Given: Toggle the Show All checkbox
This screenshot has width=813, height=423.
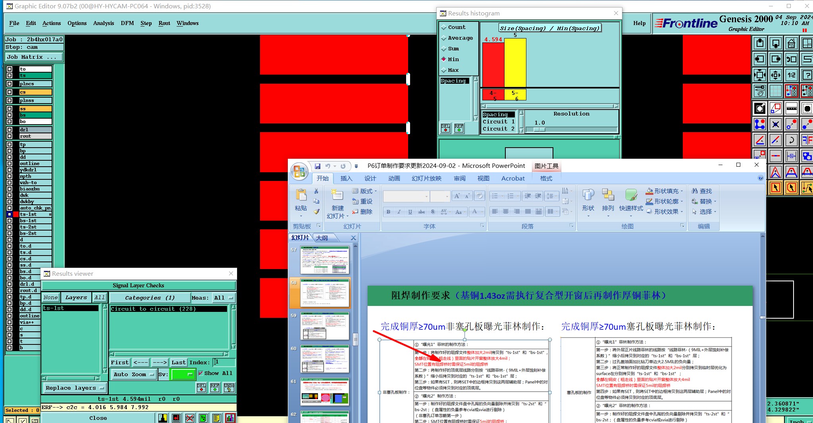Looking at the screenshot, I should (x=200, y=373).
